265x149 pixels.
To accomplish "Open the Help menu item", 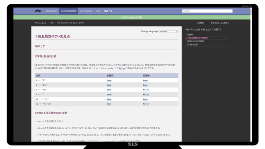I will [x=98, y=11].
